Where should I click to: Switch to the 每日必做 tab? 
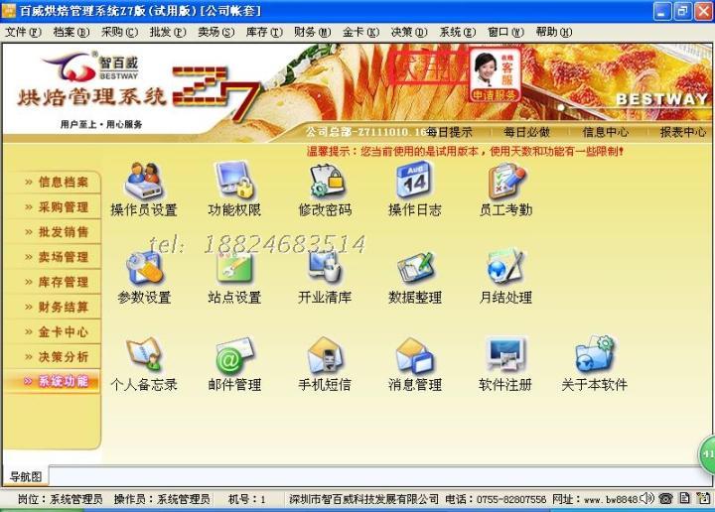click(526, 133)
